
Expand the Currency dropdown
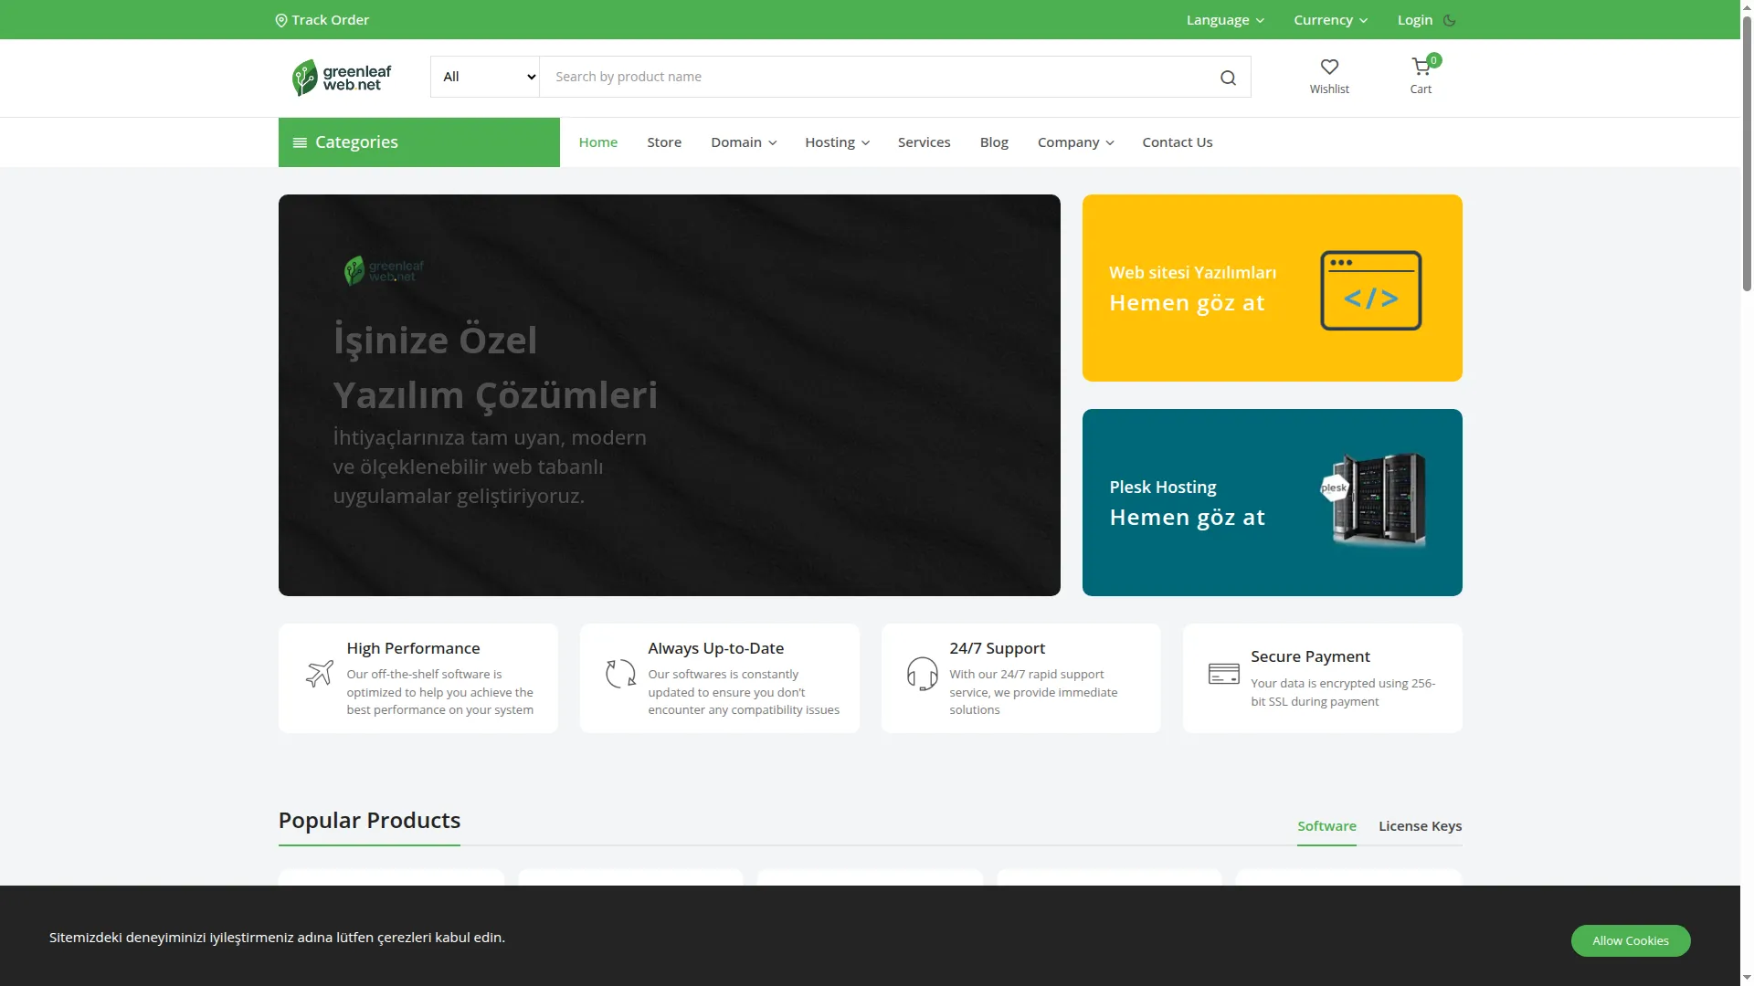pos(1330,20)
